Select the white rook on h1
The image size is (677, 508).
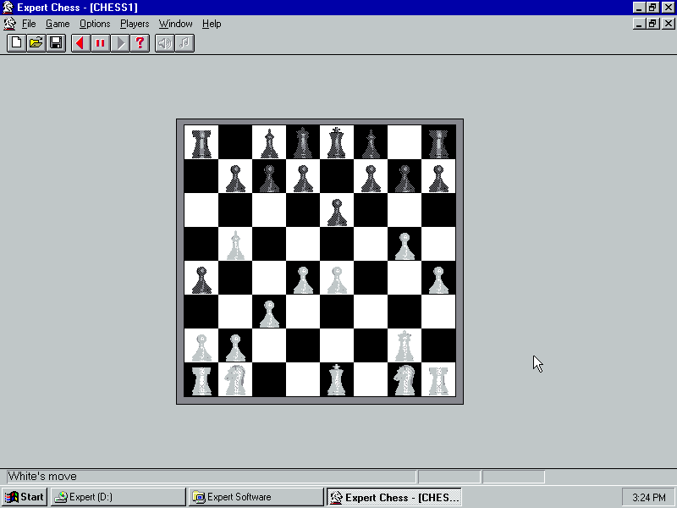point(438,380)
